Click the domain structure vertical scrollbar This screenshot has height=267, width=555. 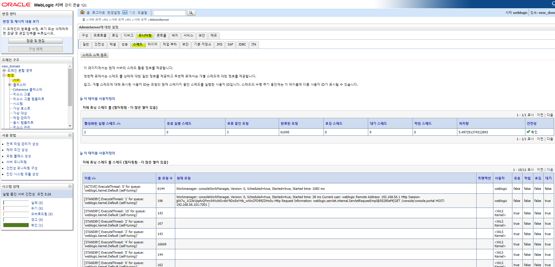click(70, 87)
